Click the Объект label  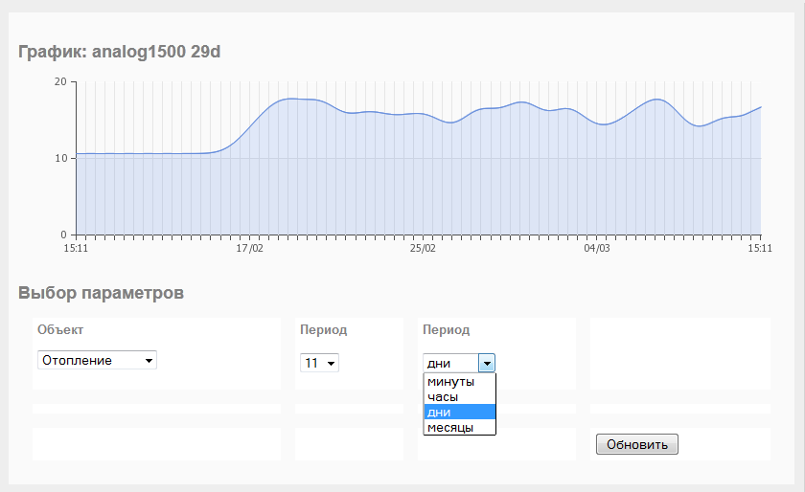coord(60,330)
